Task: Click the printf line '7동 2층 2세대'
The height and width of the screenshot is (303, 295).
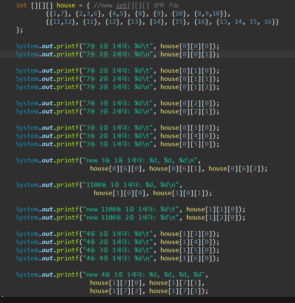Action: [x=117, y=79]
